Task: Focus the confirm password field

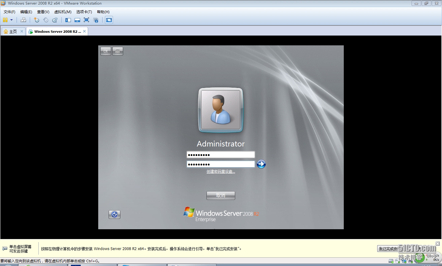Action: (x=221, y=164)
